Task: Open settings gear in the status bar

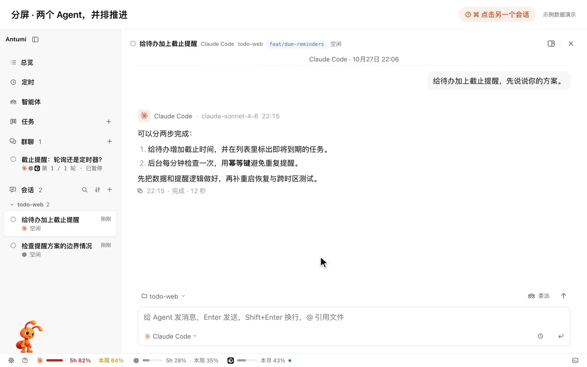Action: [11, 361]
